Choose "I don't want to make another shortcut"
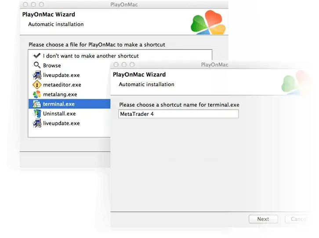The height and width of the screenshot is (238, 319). (91, 56)
